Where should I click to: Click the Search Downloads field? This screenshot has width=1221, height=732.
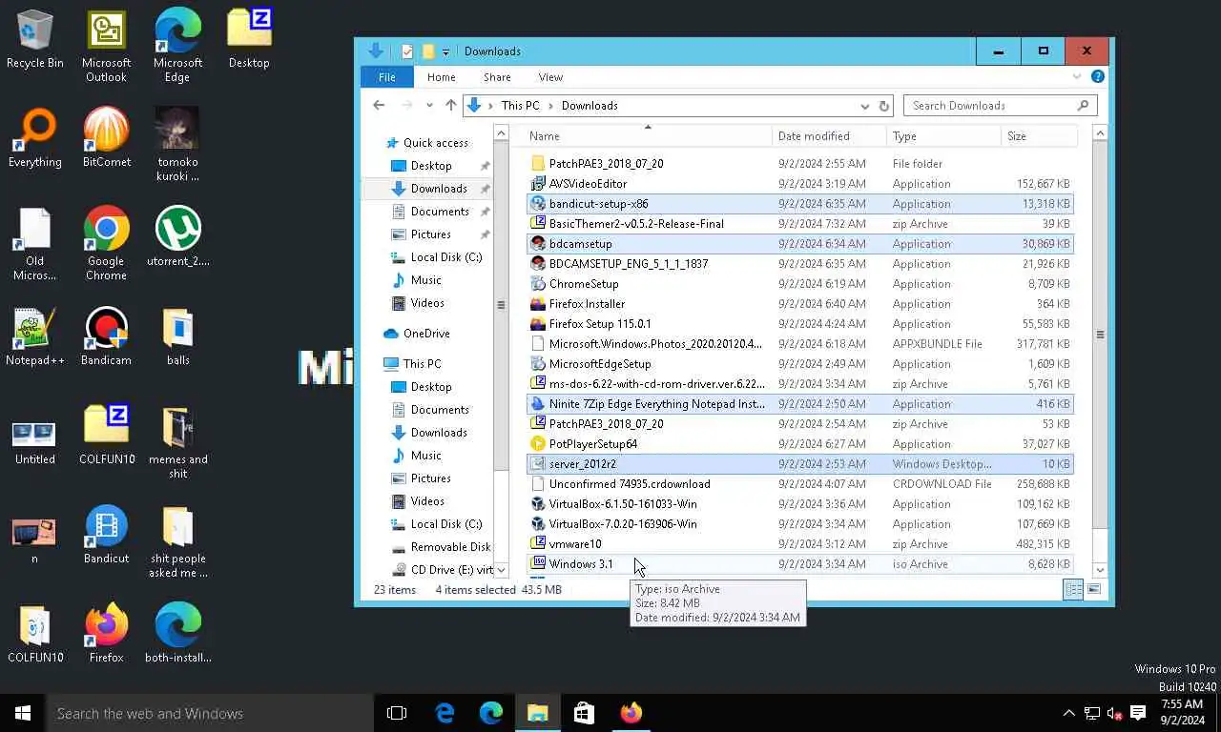(x=999, y=106)
